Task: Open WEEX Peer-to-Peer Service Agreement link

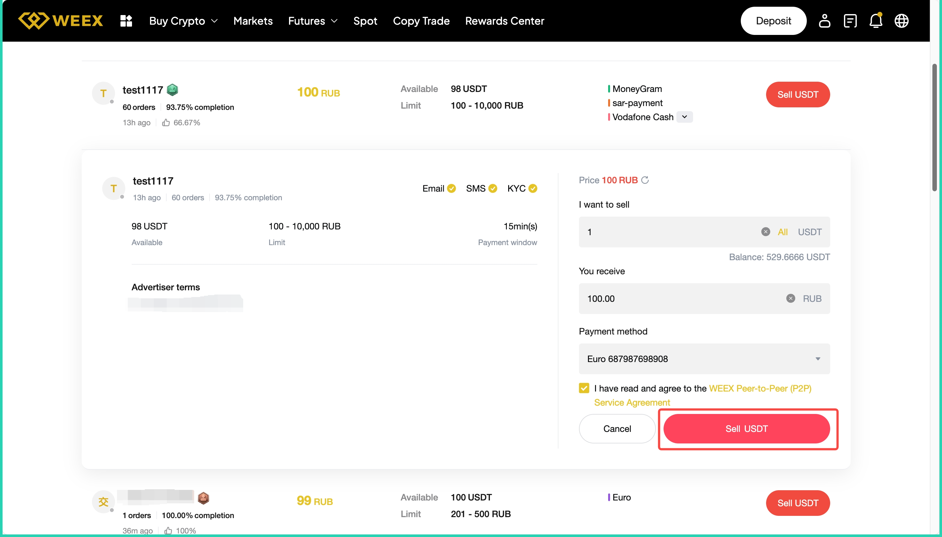Action: click(760, 388)
